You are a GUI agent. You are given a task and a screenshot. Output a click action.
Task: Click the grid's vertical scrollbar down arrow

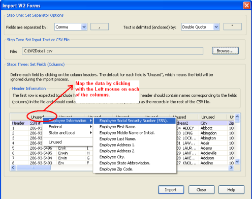[237, 161]
